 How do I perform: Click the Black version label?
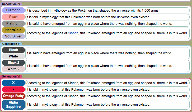click(13, 50)
